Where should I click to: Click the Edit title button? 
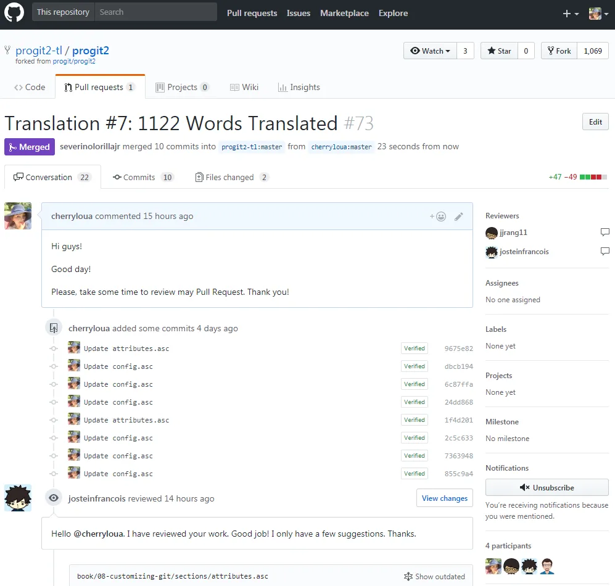595,122
